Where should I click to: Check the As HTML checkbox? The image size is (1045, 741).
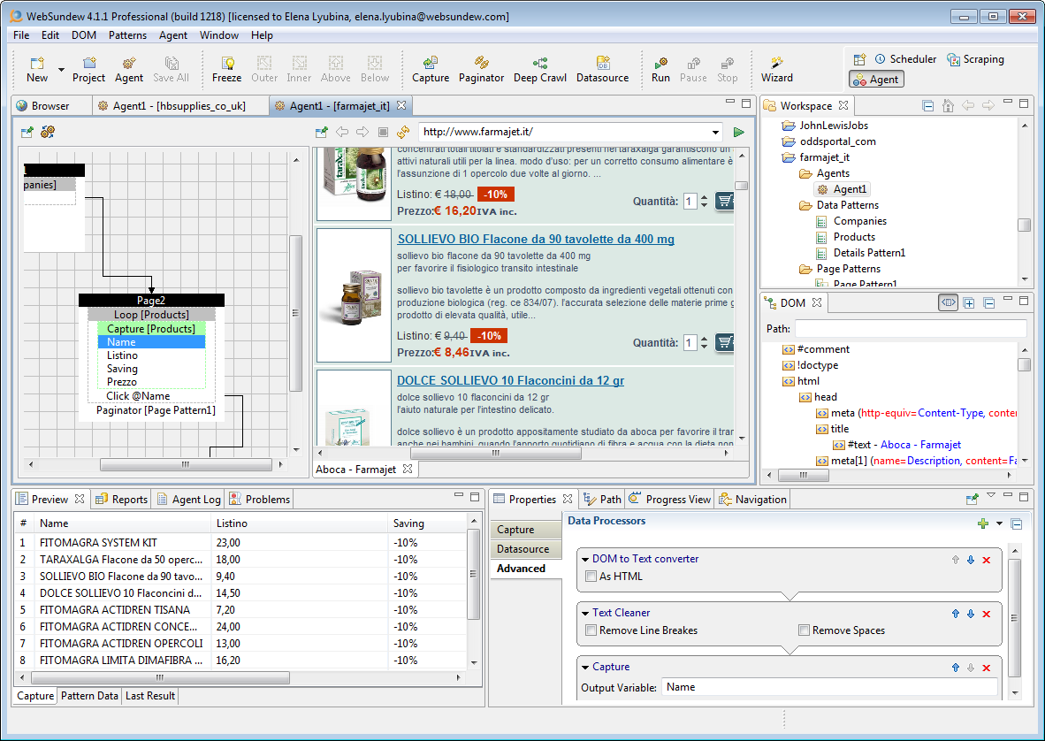point(591,577)
